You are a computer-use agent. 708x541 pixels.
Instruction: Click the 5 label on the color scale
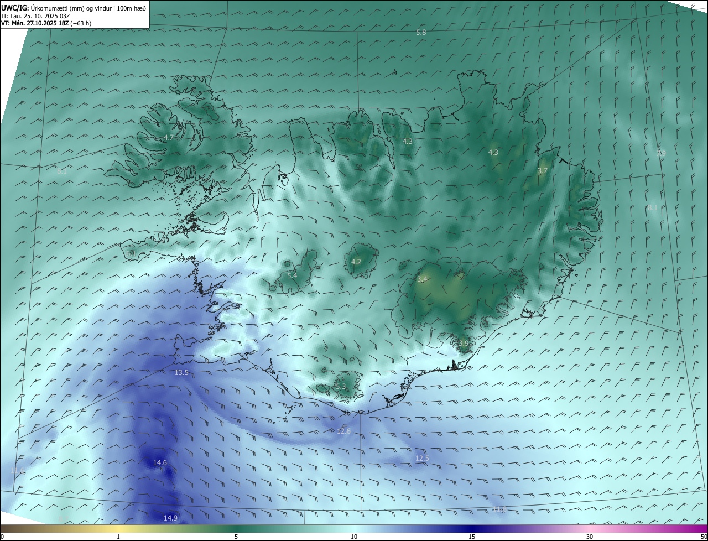click(236, 537)
